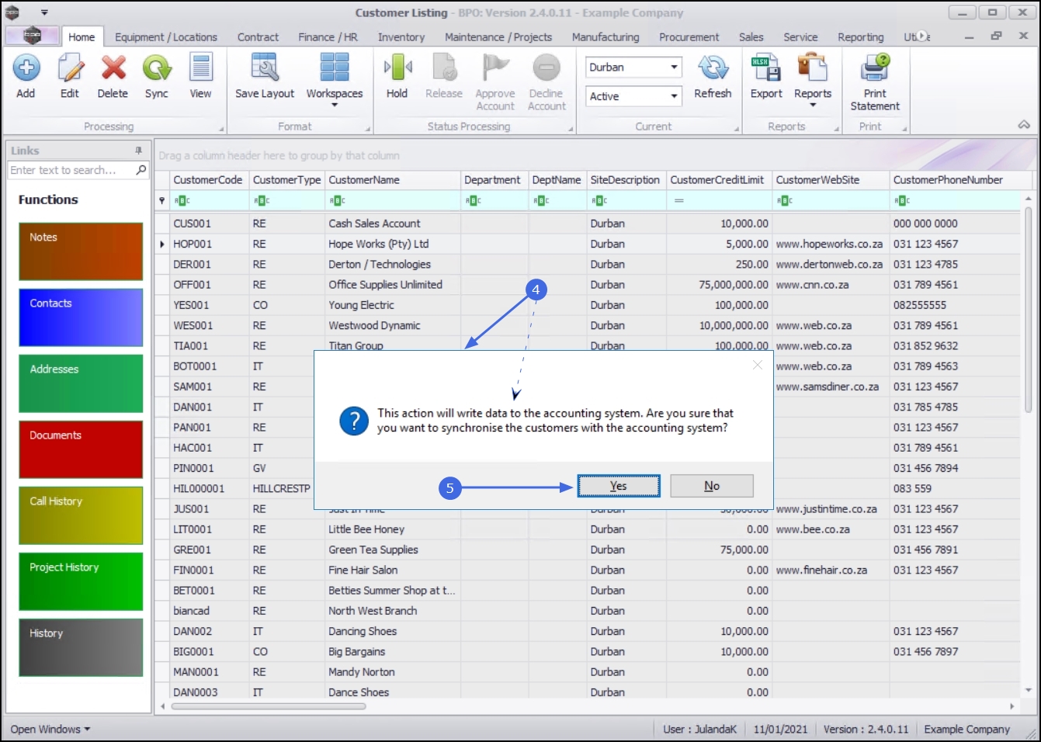This screenshot has width=1041, height=742.
Task: Open the Equipment / Locations tab
Action: (x=166, y=37)
